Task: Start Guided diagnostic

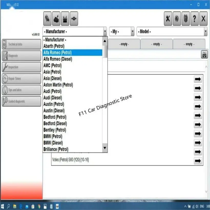Action: coord(22,101)
